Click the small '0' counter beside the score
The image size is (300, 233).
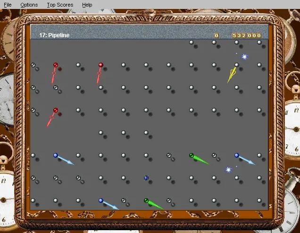[x=217, y=35]
